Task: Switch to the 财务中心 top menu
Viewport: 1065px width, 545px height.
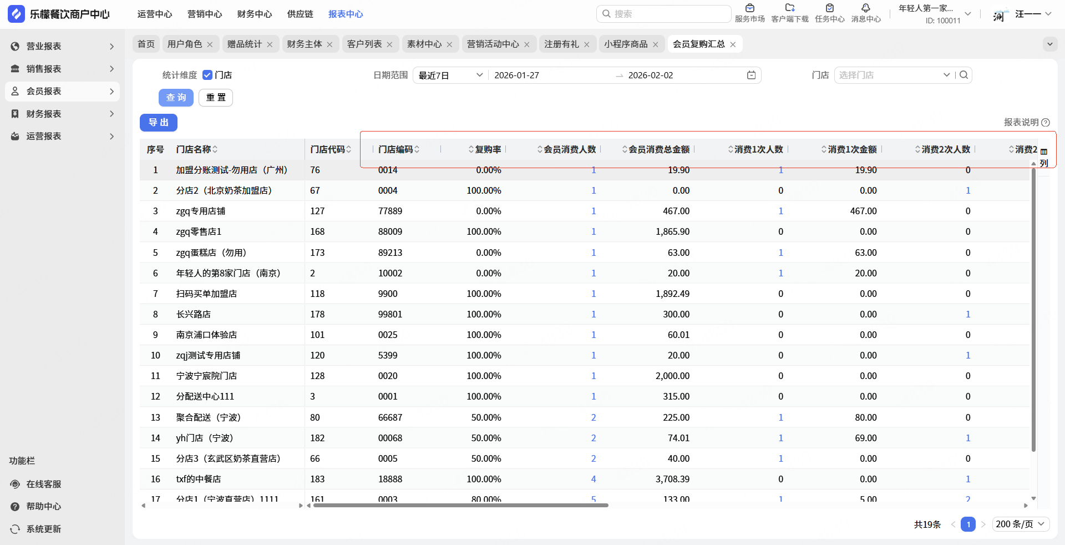Action: click(255, 14)
